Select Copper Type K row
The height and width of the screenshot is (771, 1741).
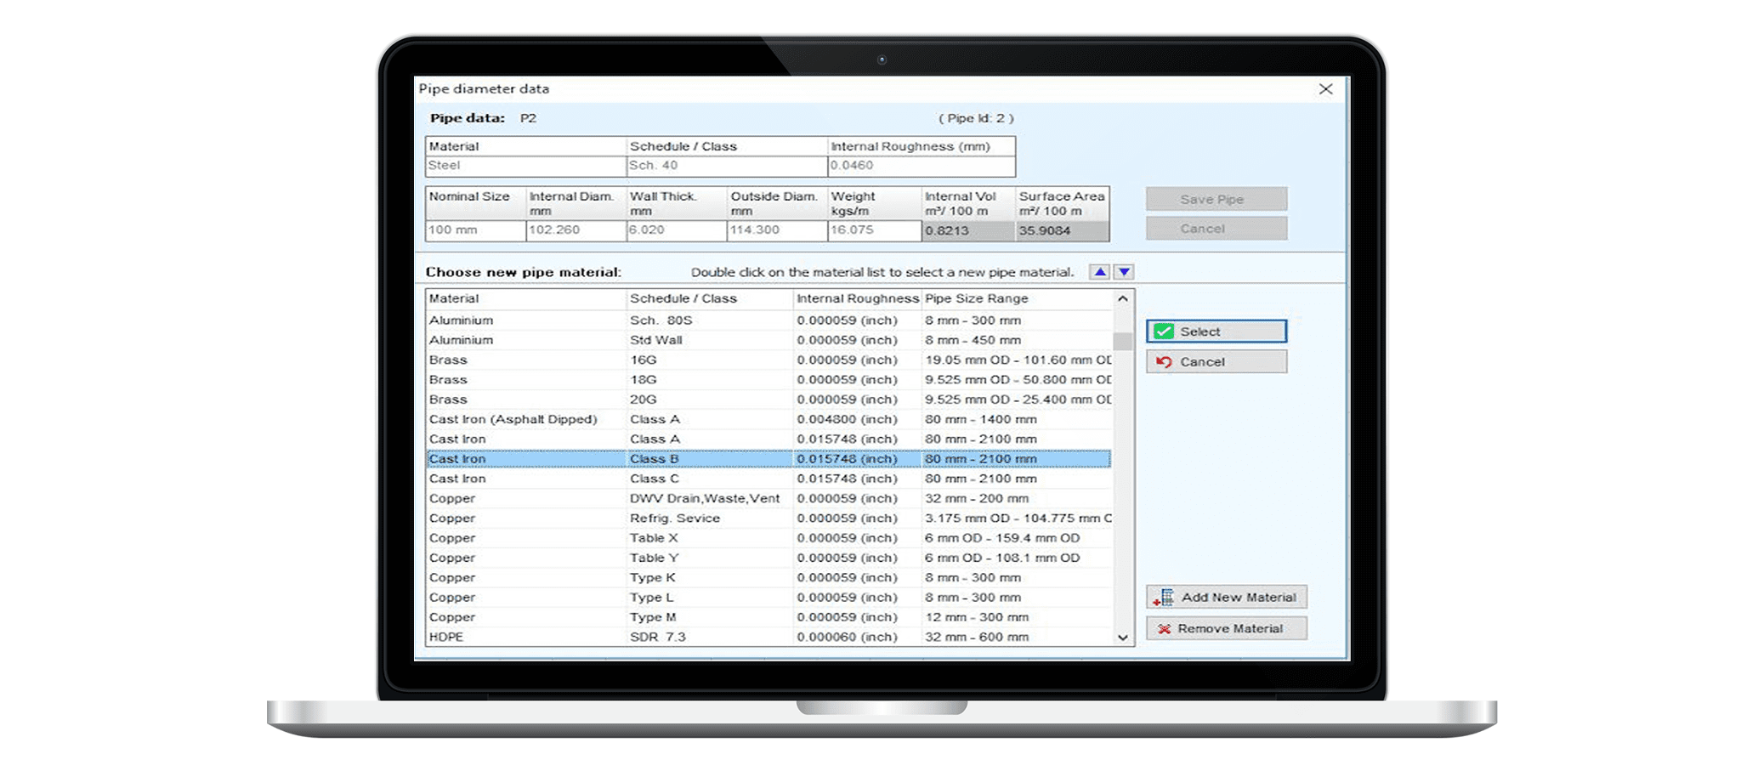[x=768, y=578]
